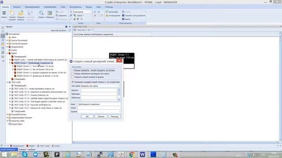Click the Windows Start button

[4, 154]
